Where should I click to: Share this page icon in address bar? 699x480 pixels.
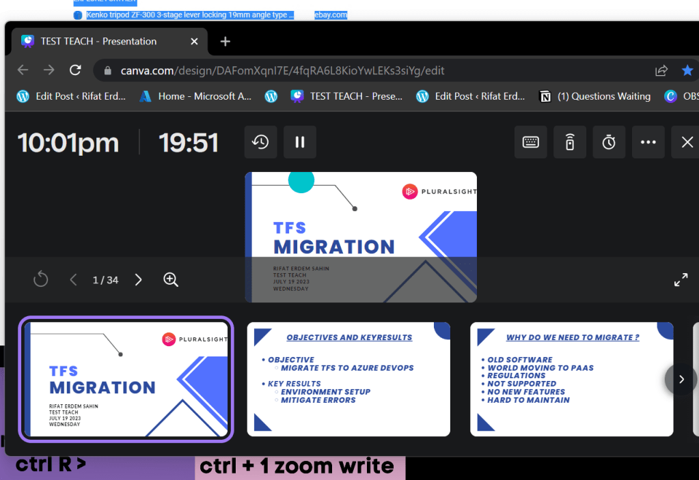click(661, 70)
